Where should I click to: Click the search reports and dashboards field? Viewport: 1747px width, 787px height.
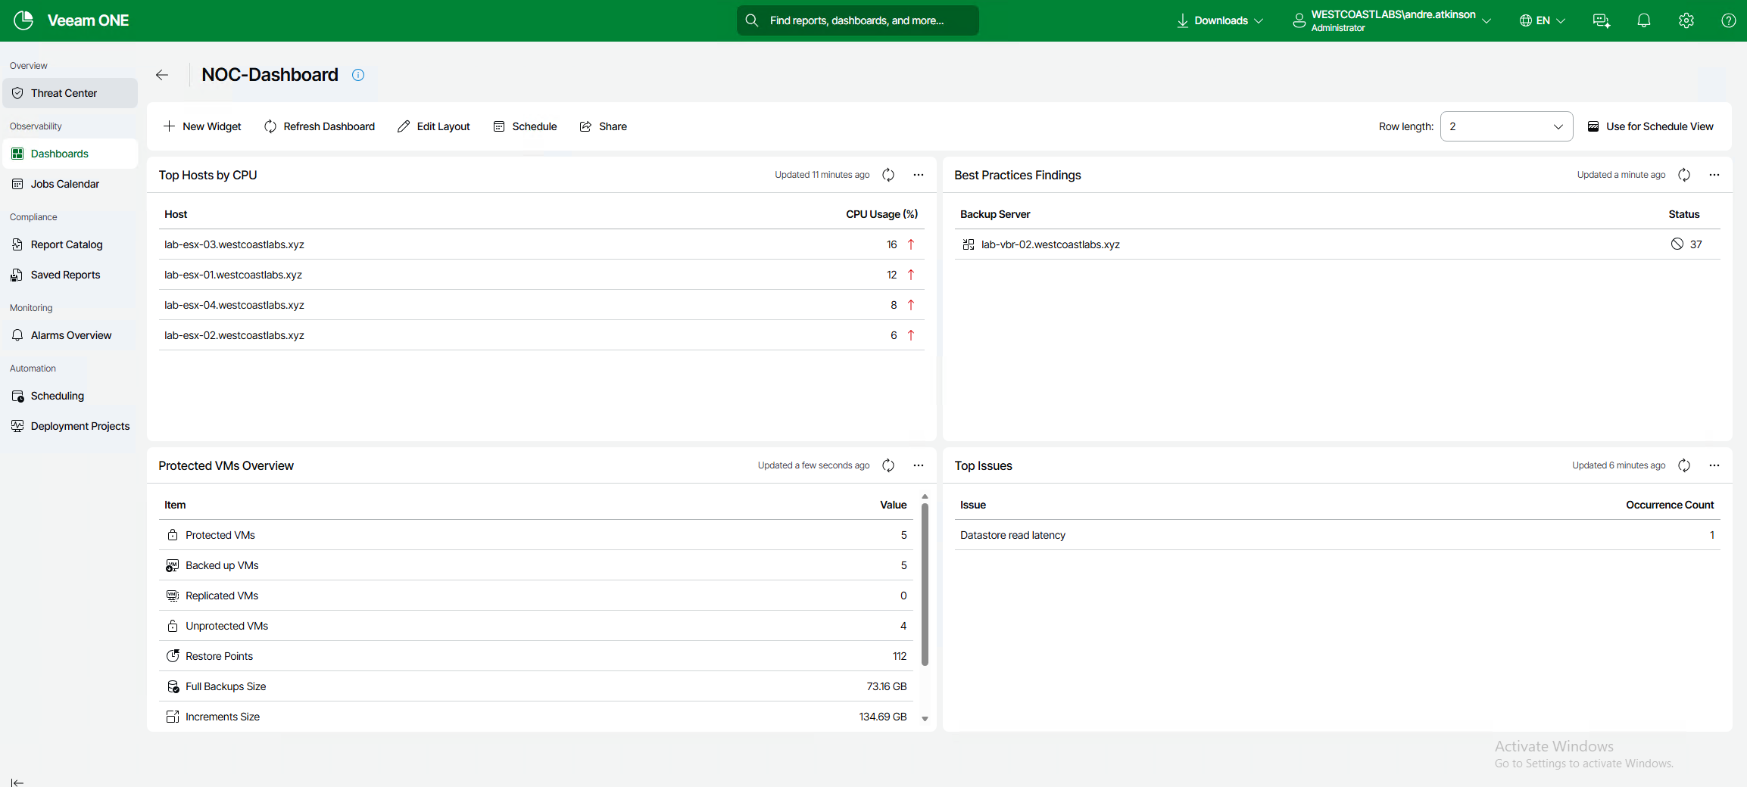pyautogui.click(x=857, y=20)
